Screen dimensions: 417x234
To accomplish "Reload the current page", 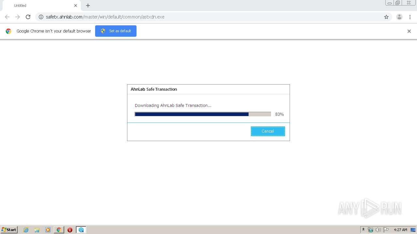I will click(28, 17).
